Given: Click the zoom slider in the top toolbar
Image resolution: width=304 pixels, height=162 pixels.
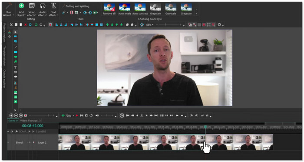Looking at the screenshot, I should pyautogui.click(x=169, y=25).
